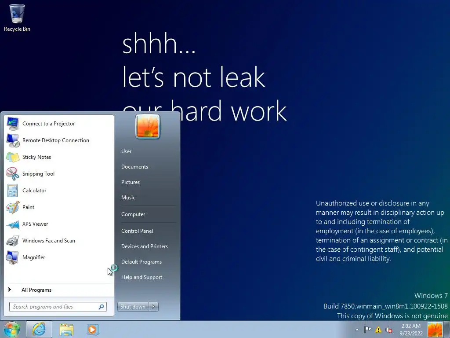Viewport: 450px width, 338px height.
Task: Click the Action Center flag tray icon
Action: (368, 330)
